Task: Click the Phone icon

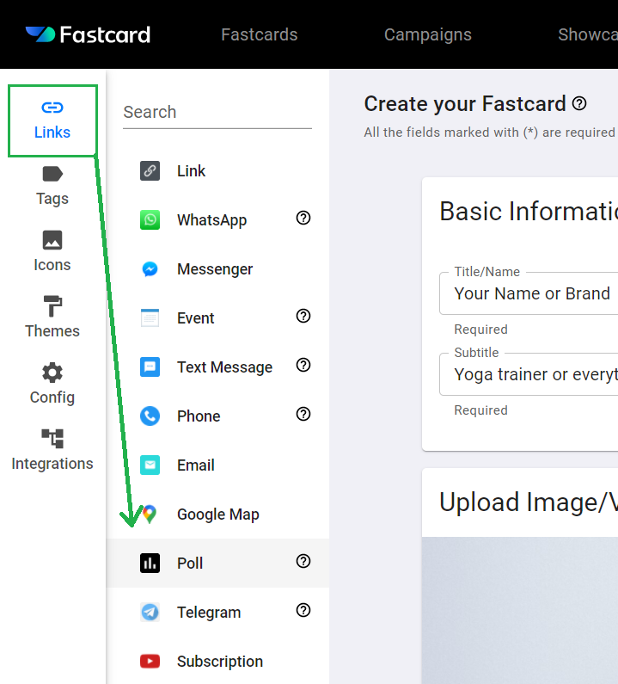Action: pos(150,416)
